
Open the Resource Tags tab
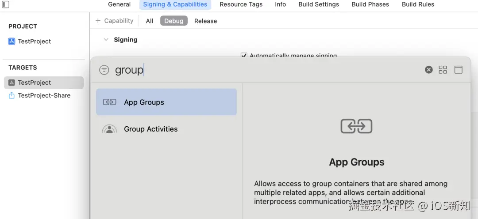point(241,4)
